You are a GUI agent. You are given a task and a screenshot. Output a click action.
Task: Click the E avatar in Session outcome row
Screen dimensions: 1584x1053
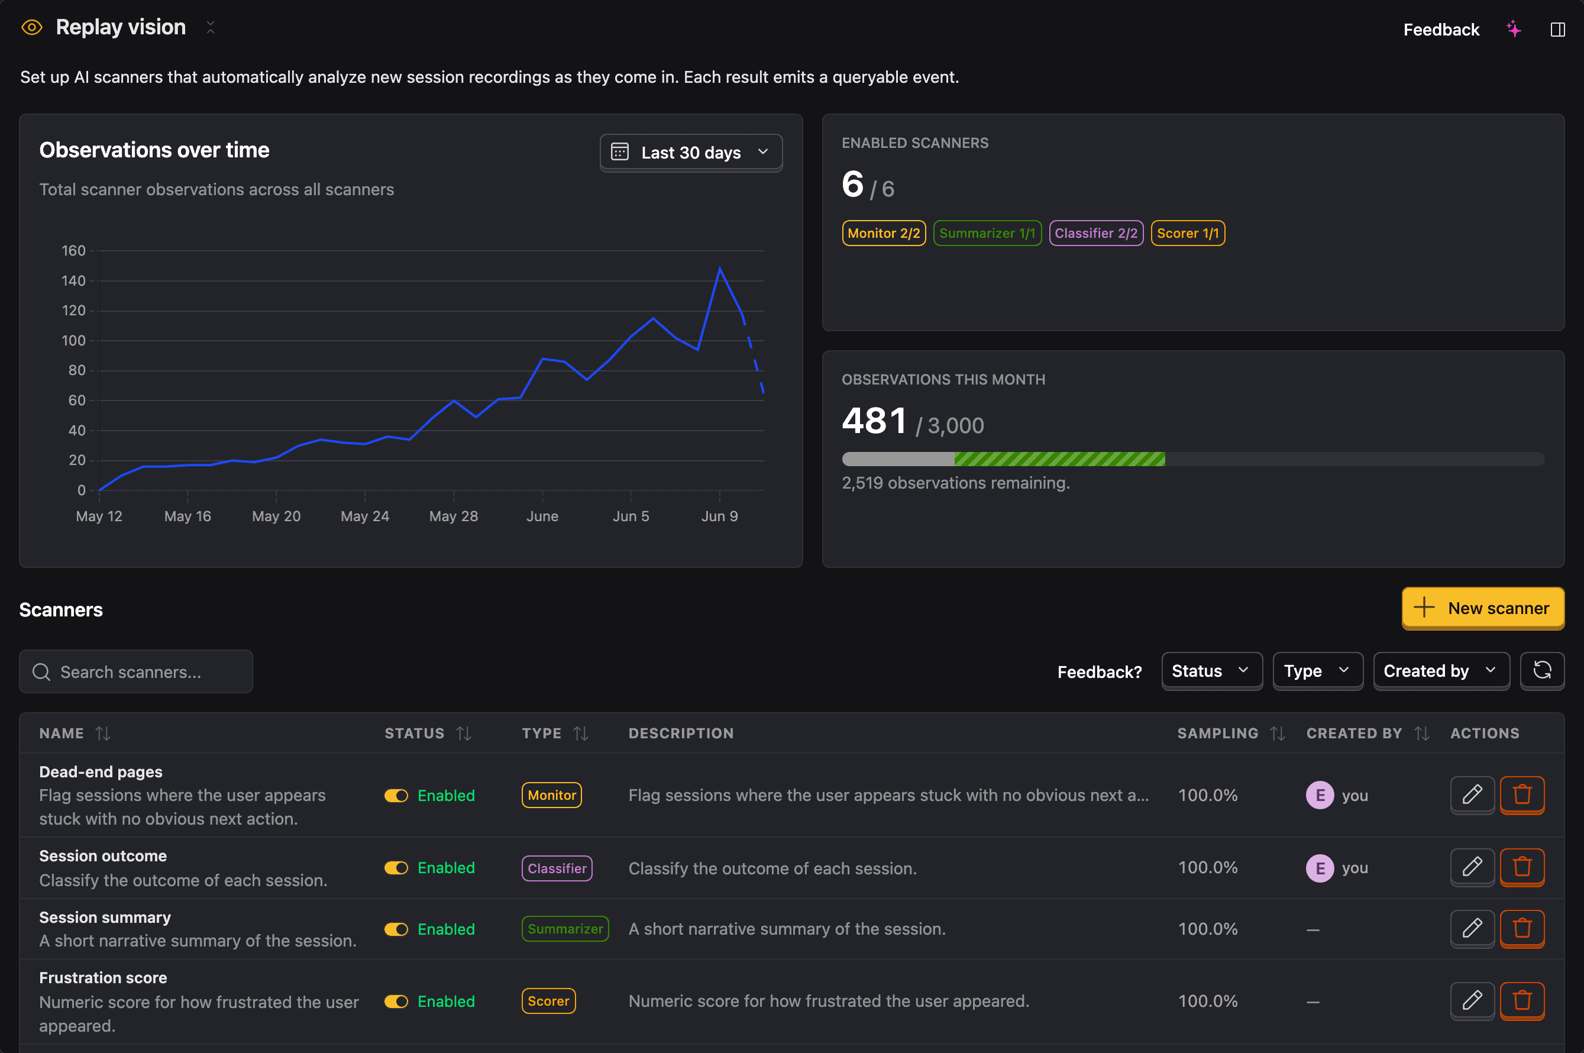point(1320,868)
